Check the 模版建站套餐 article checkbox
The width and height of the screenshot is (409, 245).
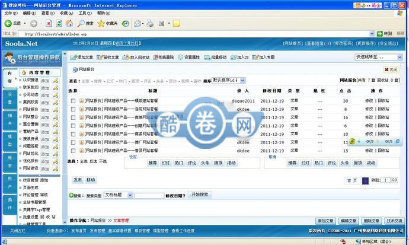(74, 101)
